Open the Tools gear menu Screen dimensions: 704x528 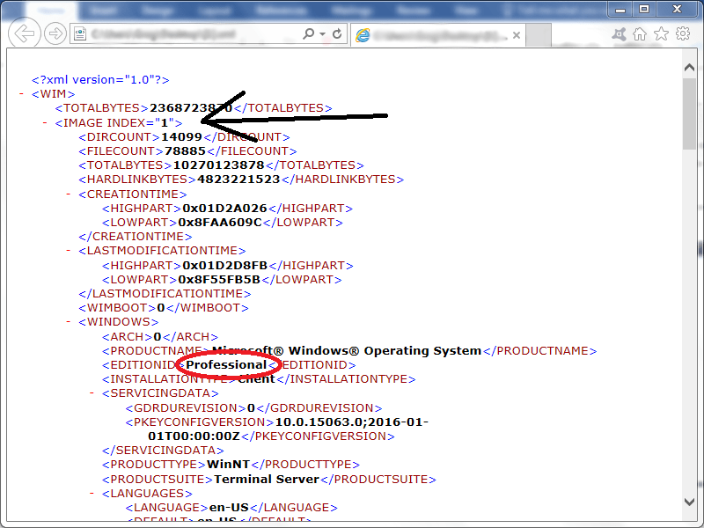click(683, 33)
